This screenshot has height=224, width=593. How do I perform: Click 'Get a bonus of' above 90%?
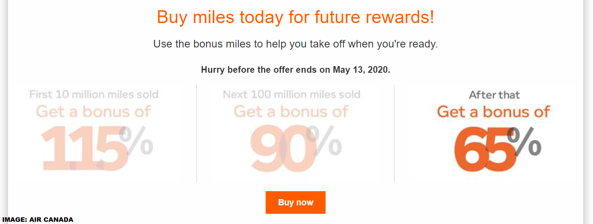pyautogui.click(x=291, y=111)
